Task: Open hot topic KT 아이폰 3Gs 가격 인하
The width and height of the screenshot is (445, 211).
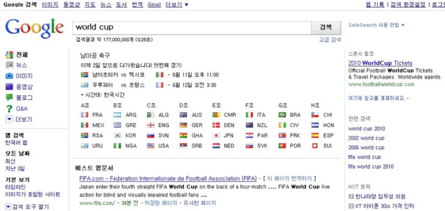Action: click(x=385, y=206)
